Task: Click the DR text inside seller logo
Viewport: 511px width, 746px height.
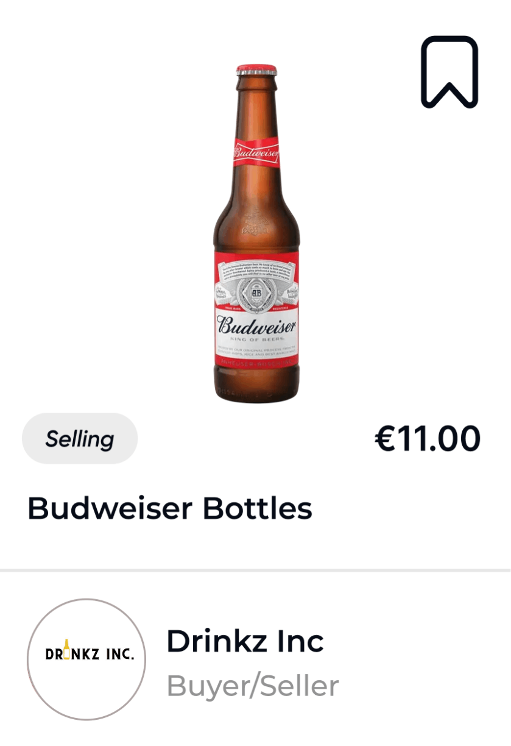Action: tap(53, 655)
